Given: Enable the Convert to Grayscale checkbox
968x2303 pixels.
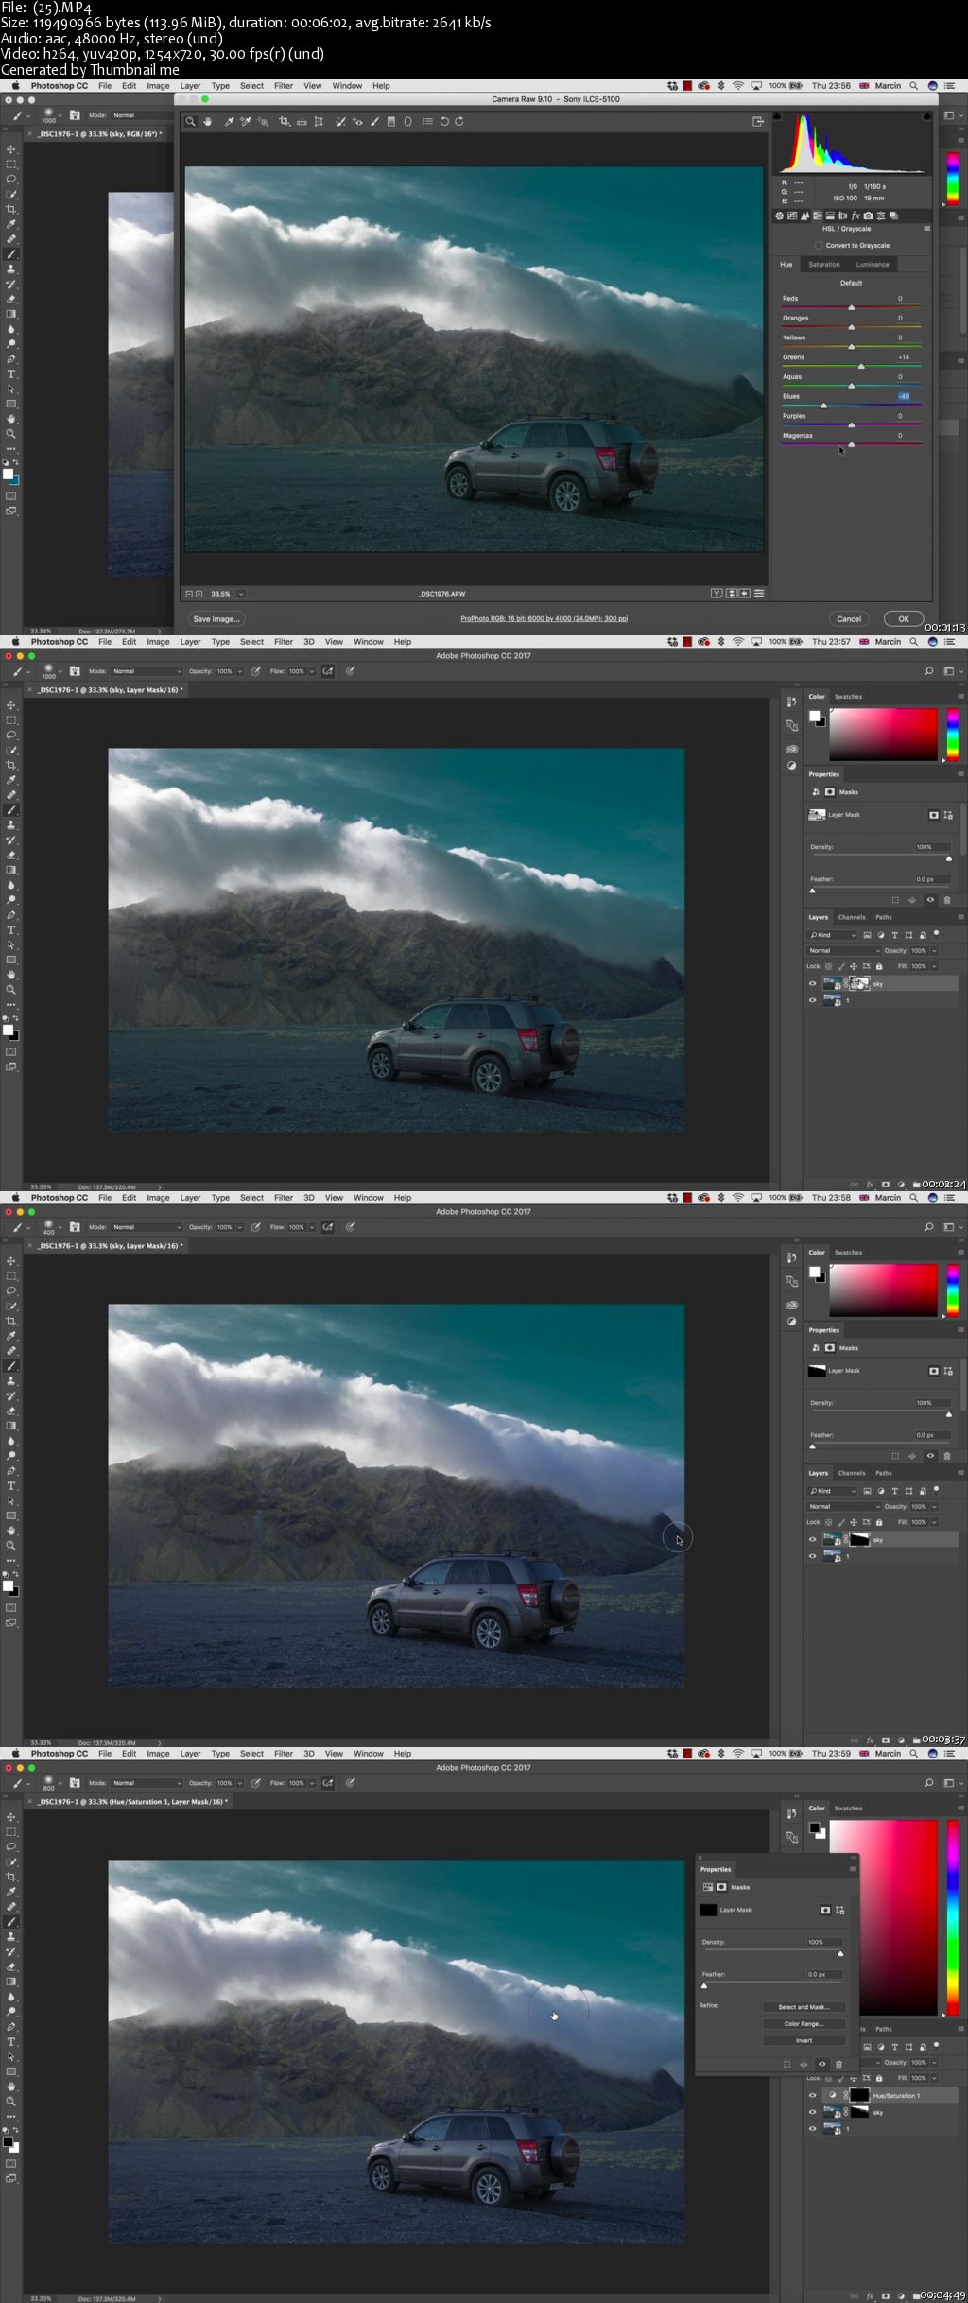Looking at the screenshot, I should 819,245.
